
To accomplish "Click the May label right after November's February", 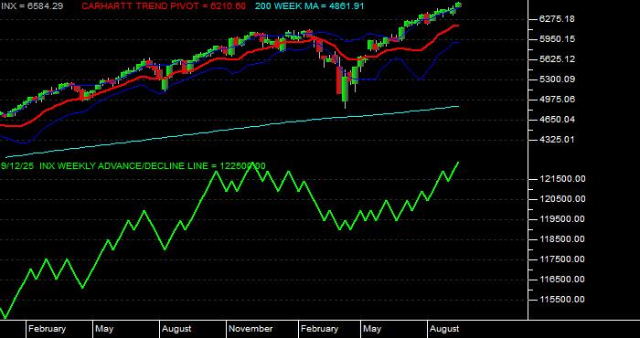I will click(x=372, y=329).
